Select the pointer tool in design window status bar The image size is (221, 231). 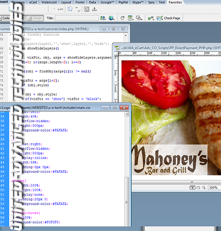[192, 187]
